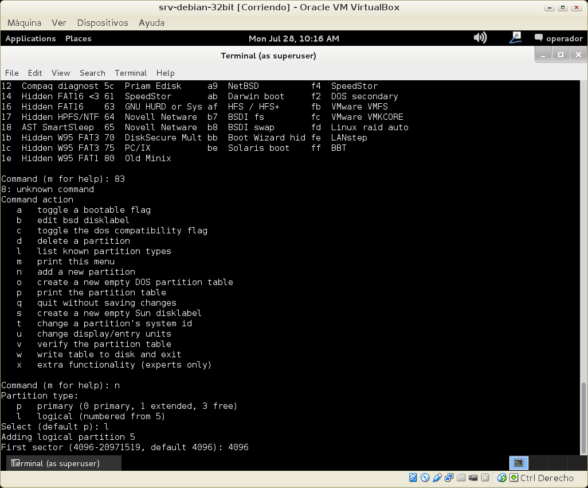Open the Applications menu in top panel

[x=30, y=38]
